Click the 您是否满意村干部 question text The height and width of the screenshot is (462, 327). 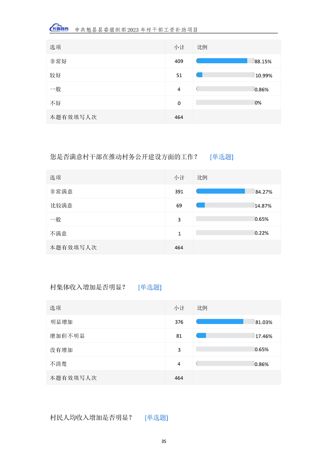[x=124, y=157]
